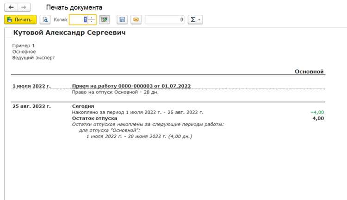
Task: Open print preview with magnifier icon
Action: [45, 20]
